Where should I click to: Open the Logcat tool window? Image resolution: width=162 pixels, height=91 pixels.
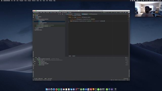[50, 79]
